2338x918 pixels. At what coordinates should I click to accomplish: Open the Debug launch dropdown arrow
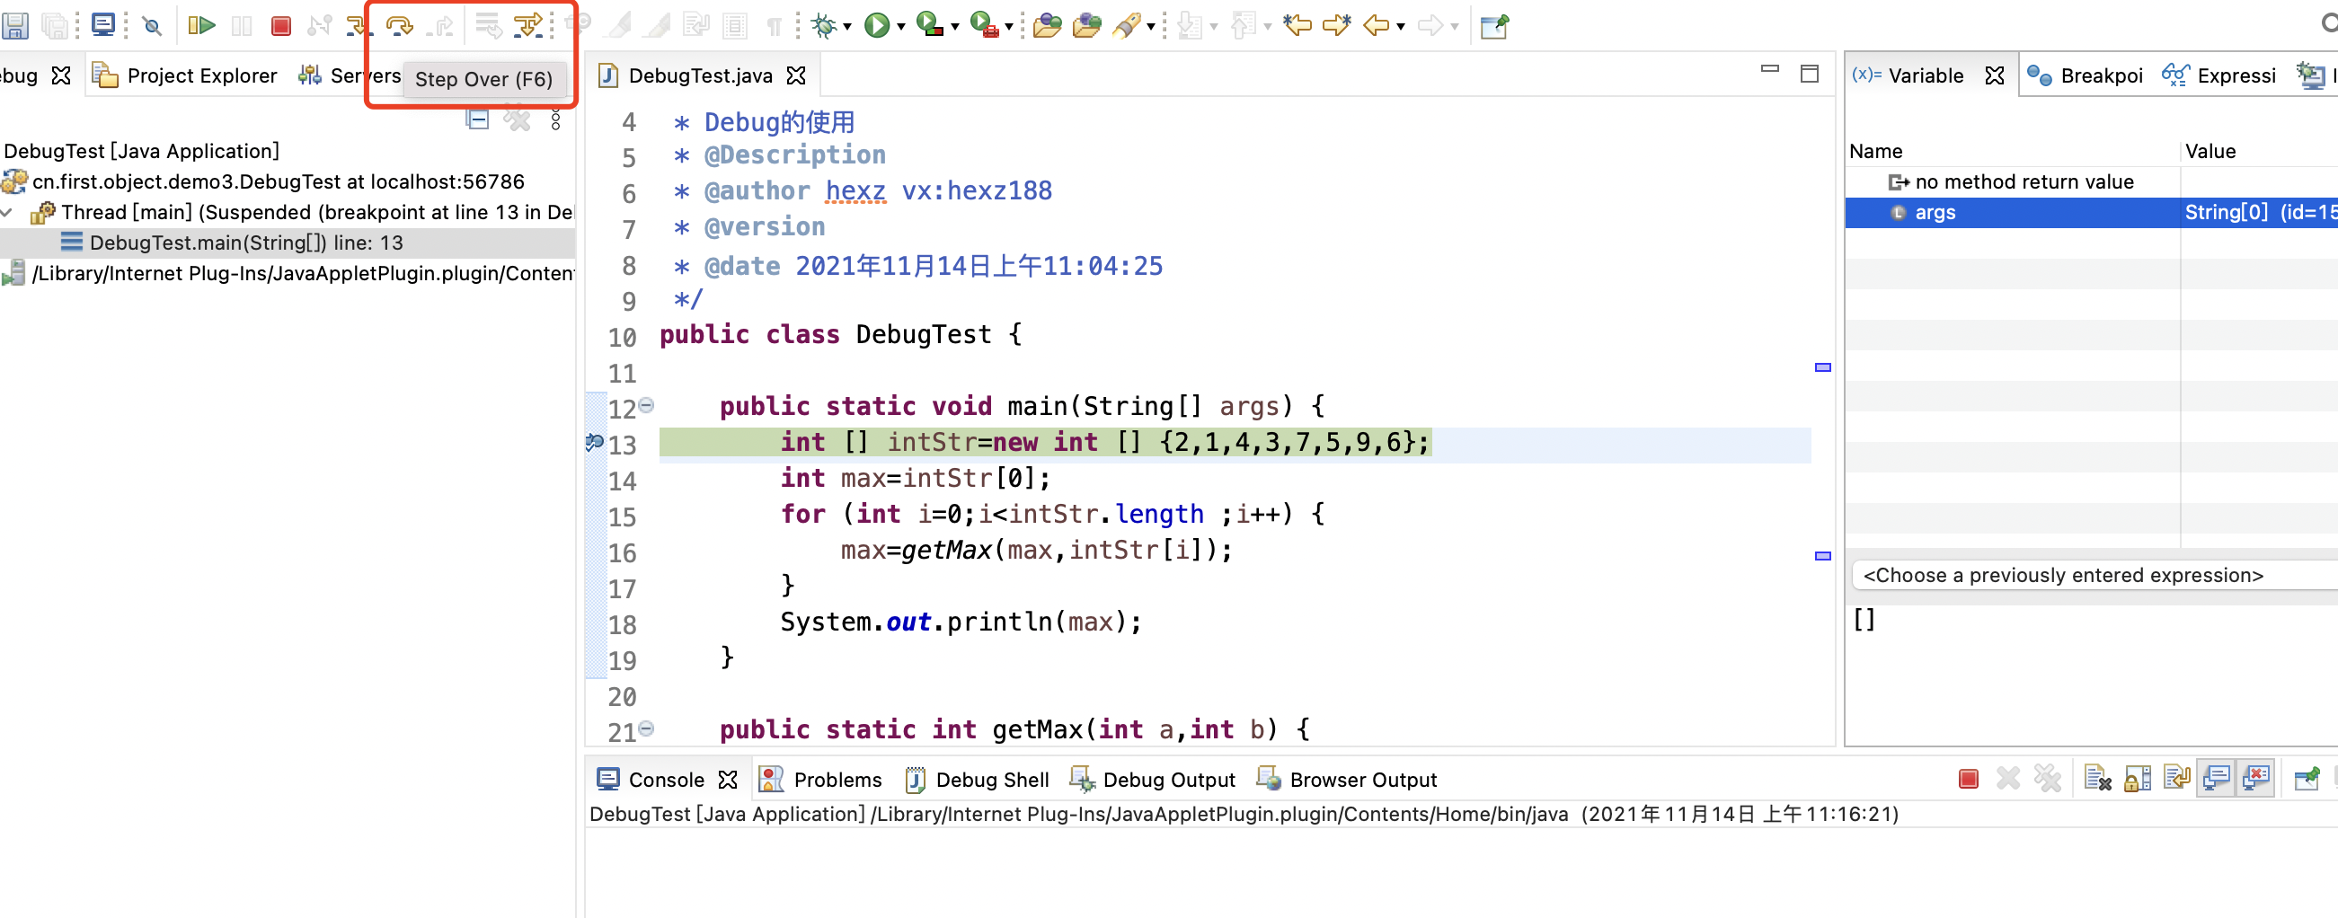pos(847,27)
